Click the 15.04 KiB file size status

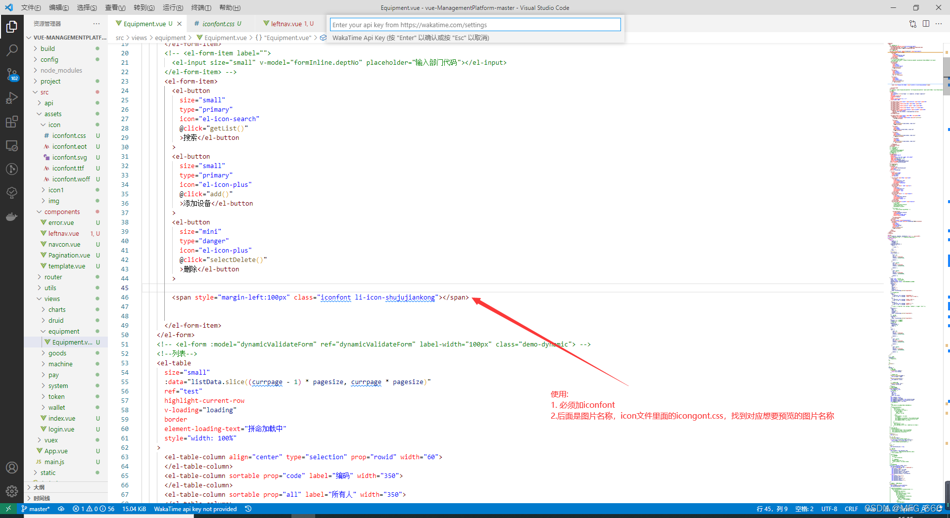[134, 509]
